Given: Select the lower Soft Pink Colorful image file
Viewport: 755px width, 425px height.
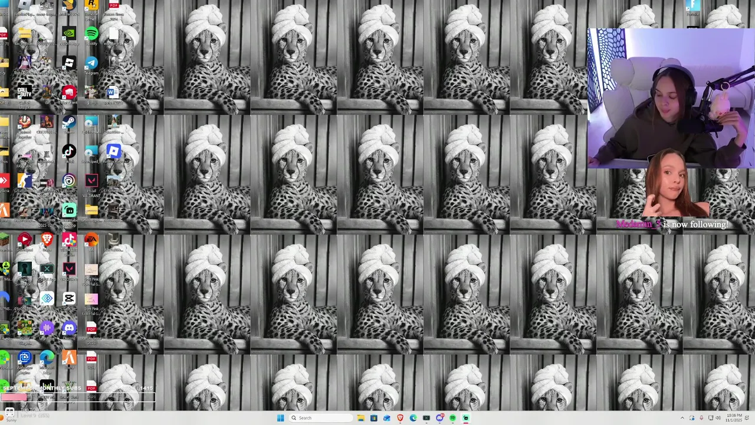Looking at the screenshot, I should point(91,299).
